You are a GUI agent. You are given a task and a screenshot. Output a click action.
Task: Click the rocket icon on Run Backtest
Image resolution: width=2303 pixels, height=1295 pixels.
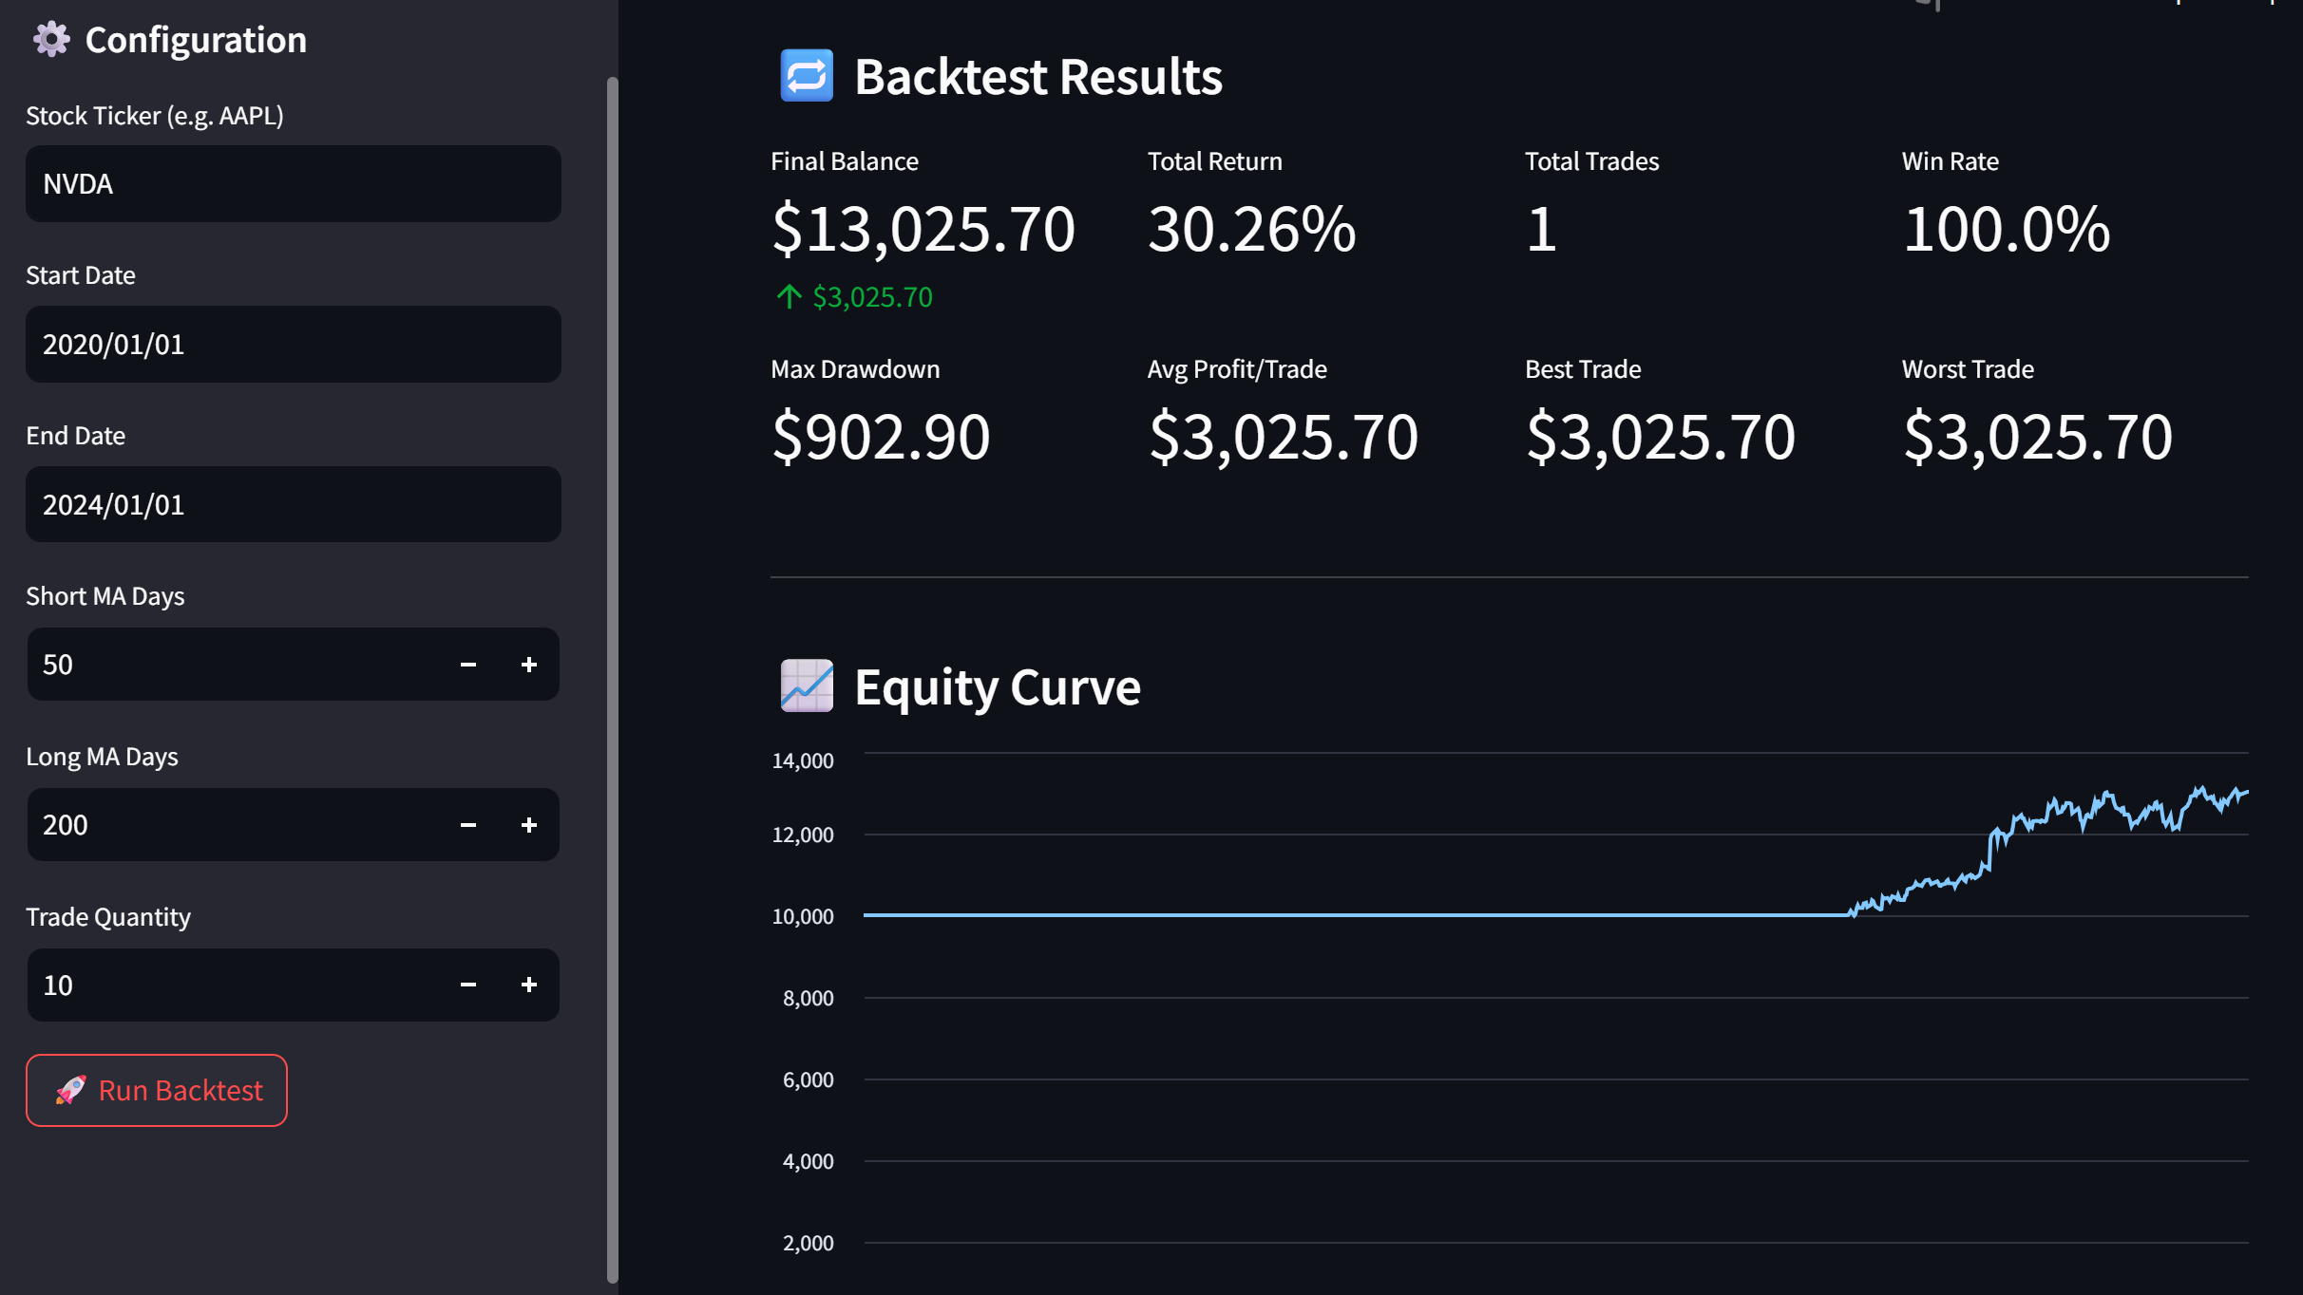coord(71,1090)
